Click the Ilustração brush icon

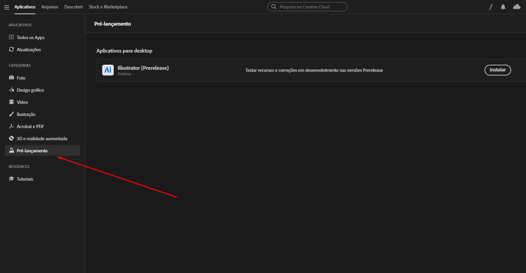11,114
